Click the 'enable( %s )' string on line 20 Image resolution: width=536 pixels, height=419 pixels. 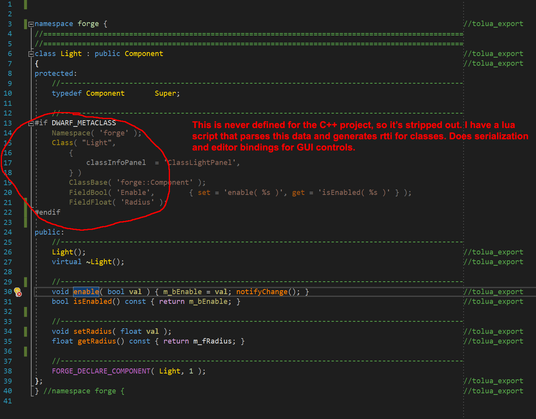coord(253,193)
